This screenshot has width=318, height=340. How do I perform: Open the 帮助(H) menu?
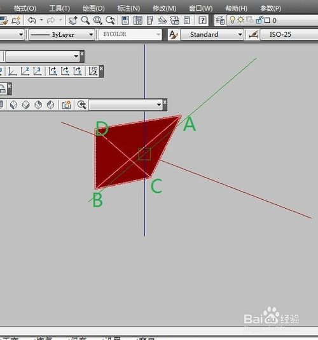(236, 8)
